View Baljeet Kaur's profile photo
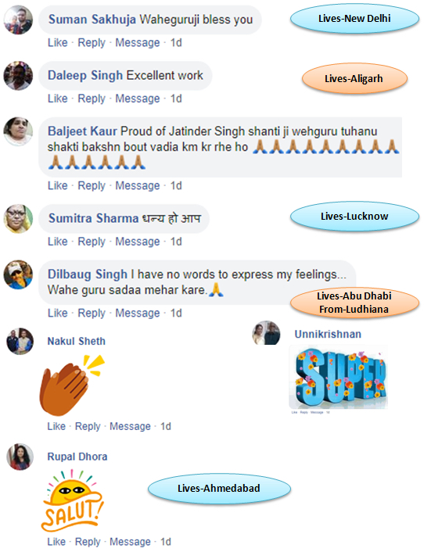 pyautogui.click(x=18, y=131)
